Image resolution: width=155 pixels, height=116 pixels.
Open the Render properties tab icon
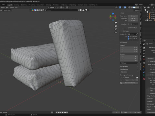click(x=144, y=48)
